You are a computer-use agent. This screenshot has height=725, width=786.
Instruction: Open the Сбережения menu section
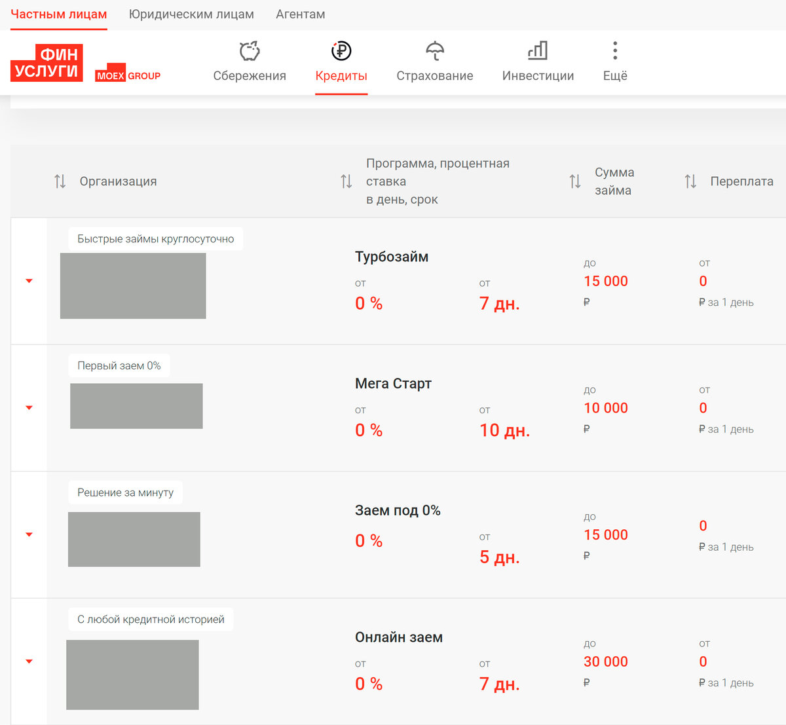point(250,76)
